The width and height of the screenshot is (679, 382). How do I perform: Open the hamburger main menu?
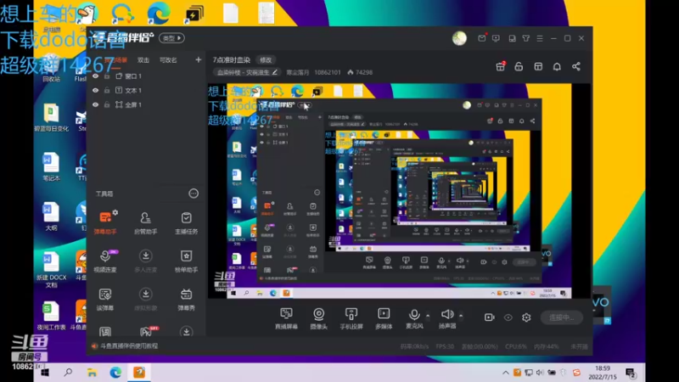540,38
